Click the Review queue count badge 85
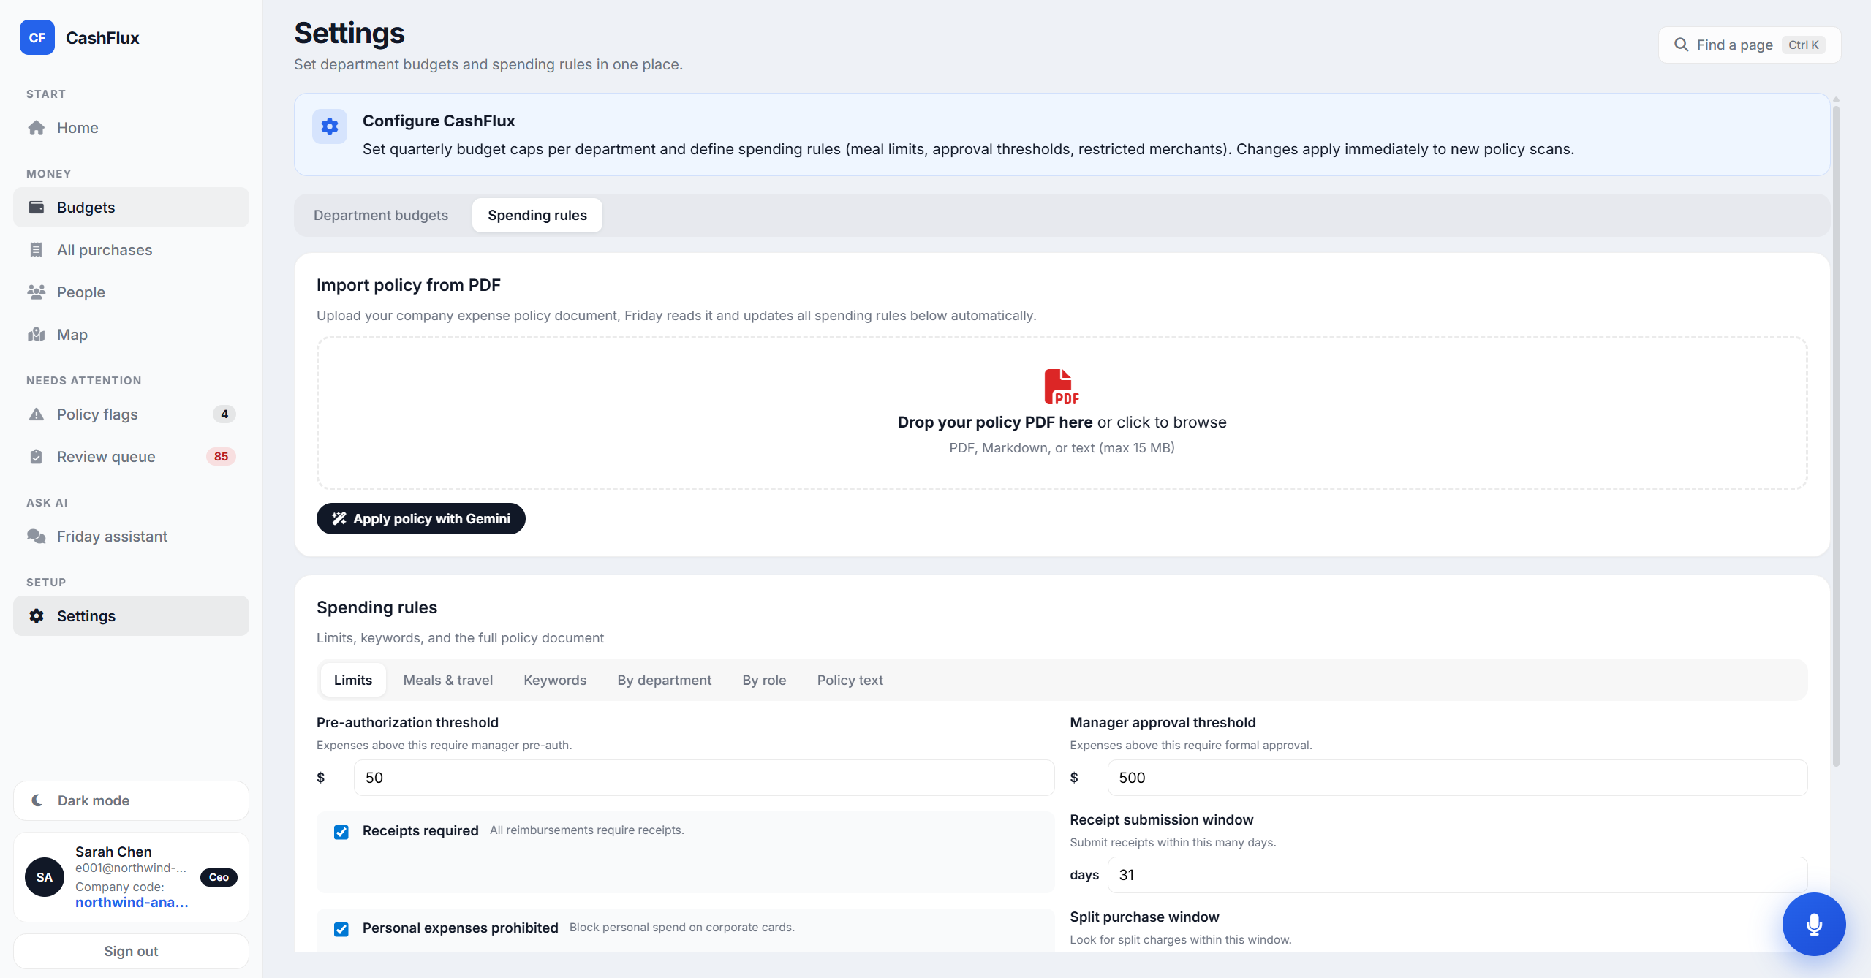The height and width of the screenshot is (978, 1871). click(221, 457)
